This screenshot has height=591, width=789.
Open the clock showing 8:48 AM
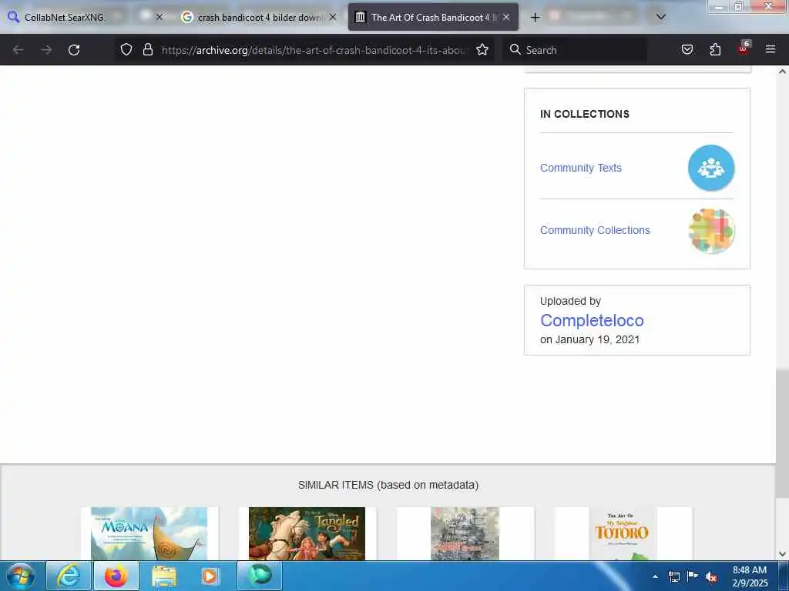click(x=750, y=576)
